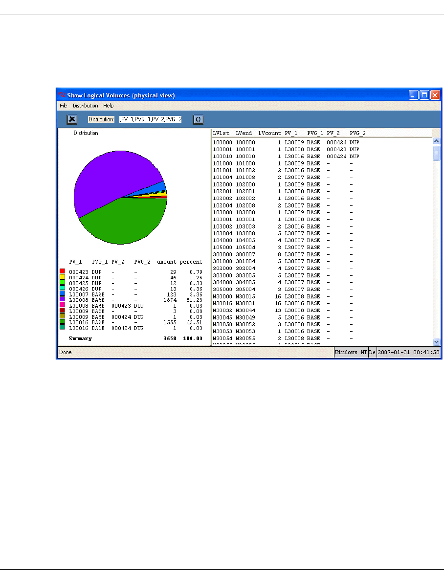Click the blue swatch for L30007 BASE

click(62, 293)
